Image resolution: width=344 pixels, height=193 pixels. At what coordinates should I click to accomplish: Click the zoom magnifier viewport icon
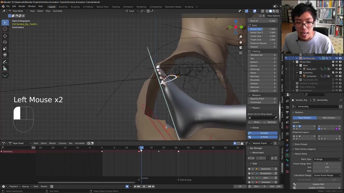241,37
